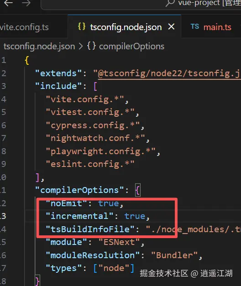
Task: Click the "nightwatch.conf.*" string
Action: [95, 138]
